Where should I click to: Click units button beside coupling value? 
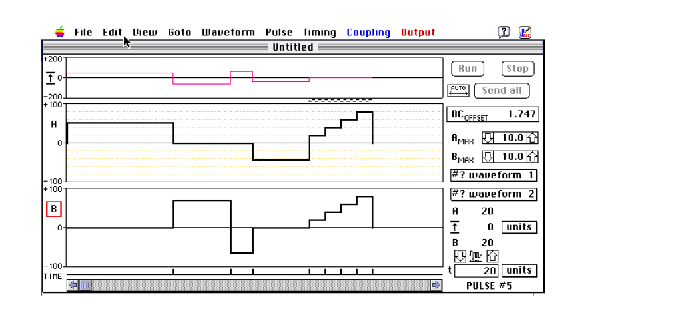(519, 228)
